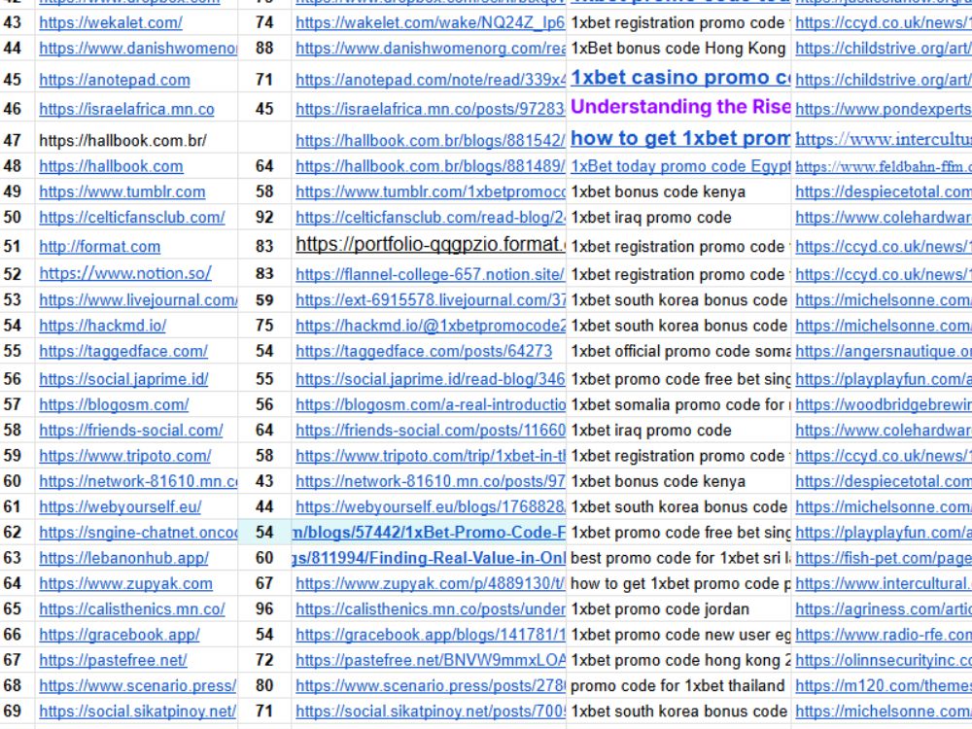This screenshot has width=972, height=729.
Task: Click the https://israelafrica.mn.co site link
Action: [x=126, y=109]
